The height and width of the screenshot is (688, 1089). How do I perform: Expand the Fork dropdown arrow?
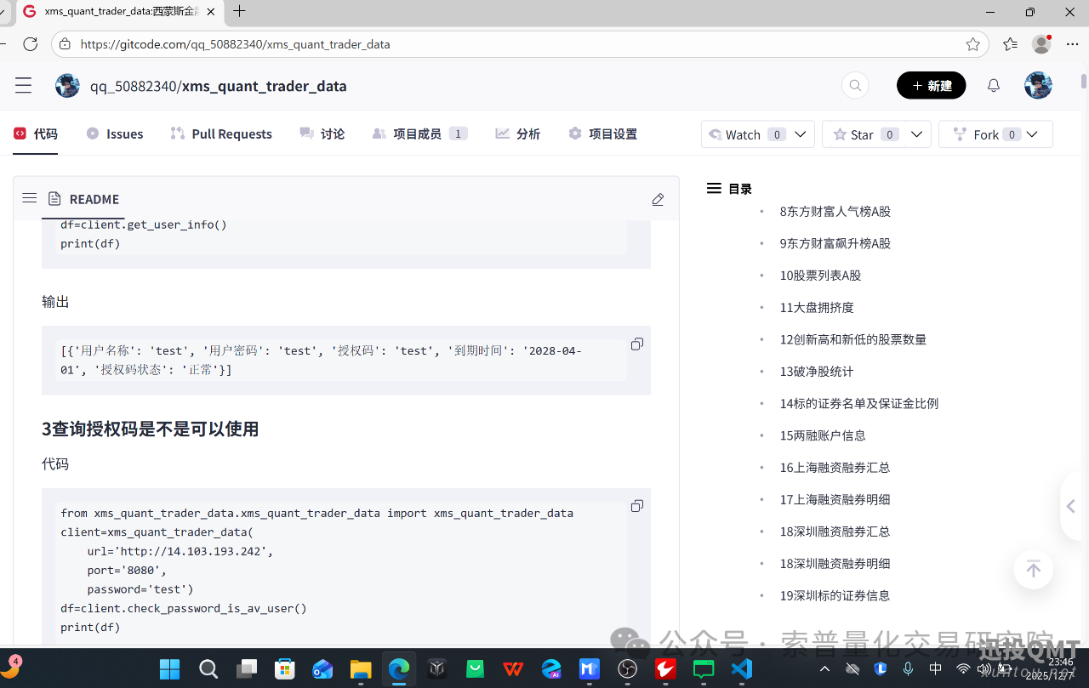(x=1031, y=134)
